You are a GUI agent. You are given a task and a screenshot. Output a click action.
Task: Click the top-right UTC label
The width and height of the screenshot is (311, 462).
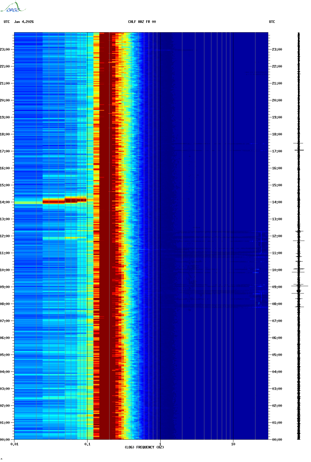point(272,22)
